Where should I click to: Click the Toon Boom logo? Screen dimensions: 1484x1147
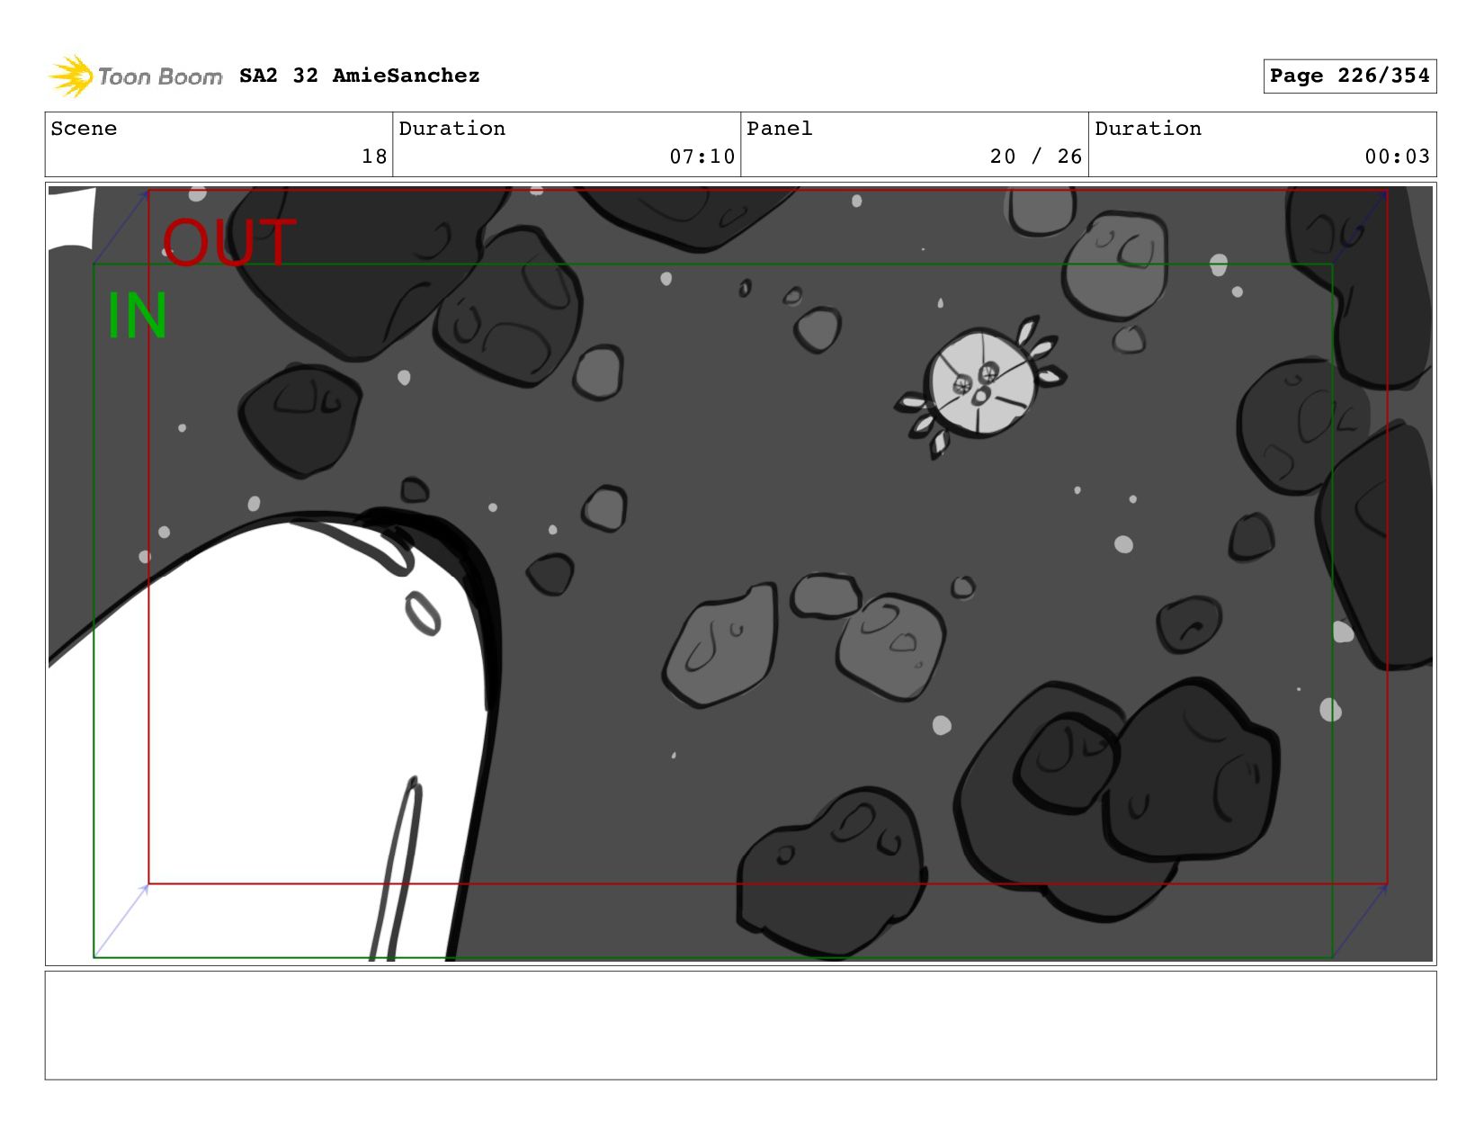point(135,76)
